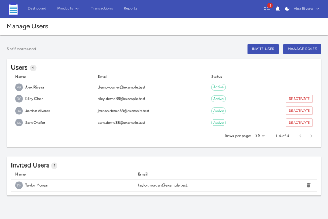Open the Reports page

[130, 9]
